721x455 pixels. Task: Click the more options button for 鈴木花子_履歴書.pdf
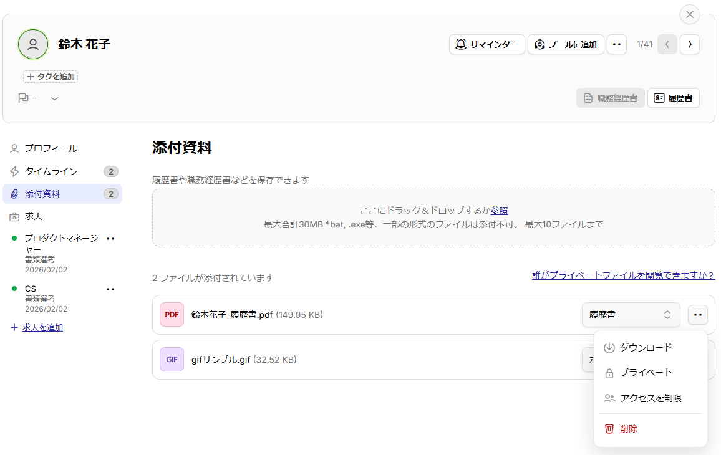click(x=697, y=315)
